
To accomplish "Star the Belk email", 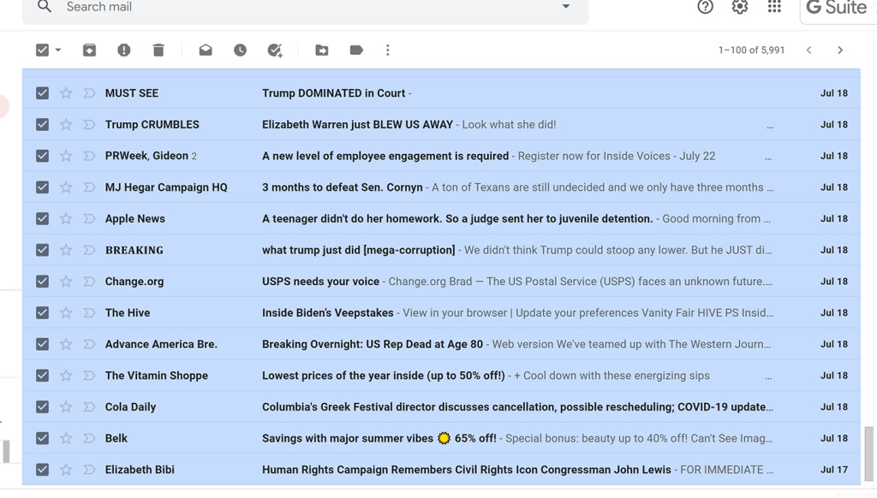I will click(66, 438).
